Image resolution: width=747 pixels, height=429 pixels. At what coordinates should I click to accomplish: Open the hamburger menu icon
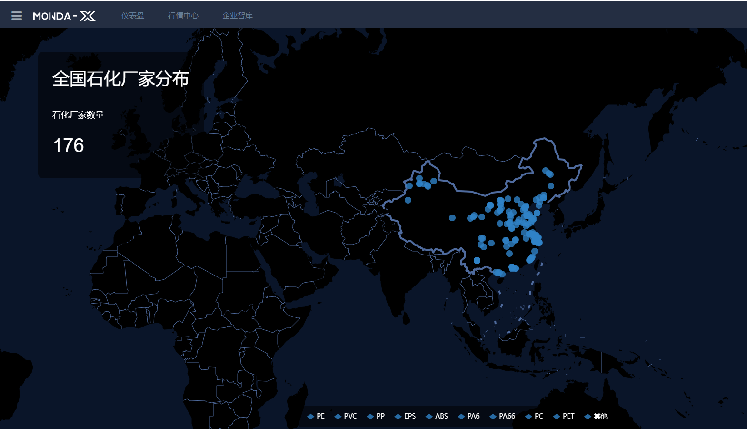[x=17, y=16]
